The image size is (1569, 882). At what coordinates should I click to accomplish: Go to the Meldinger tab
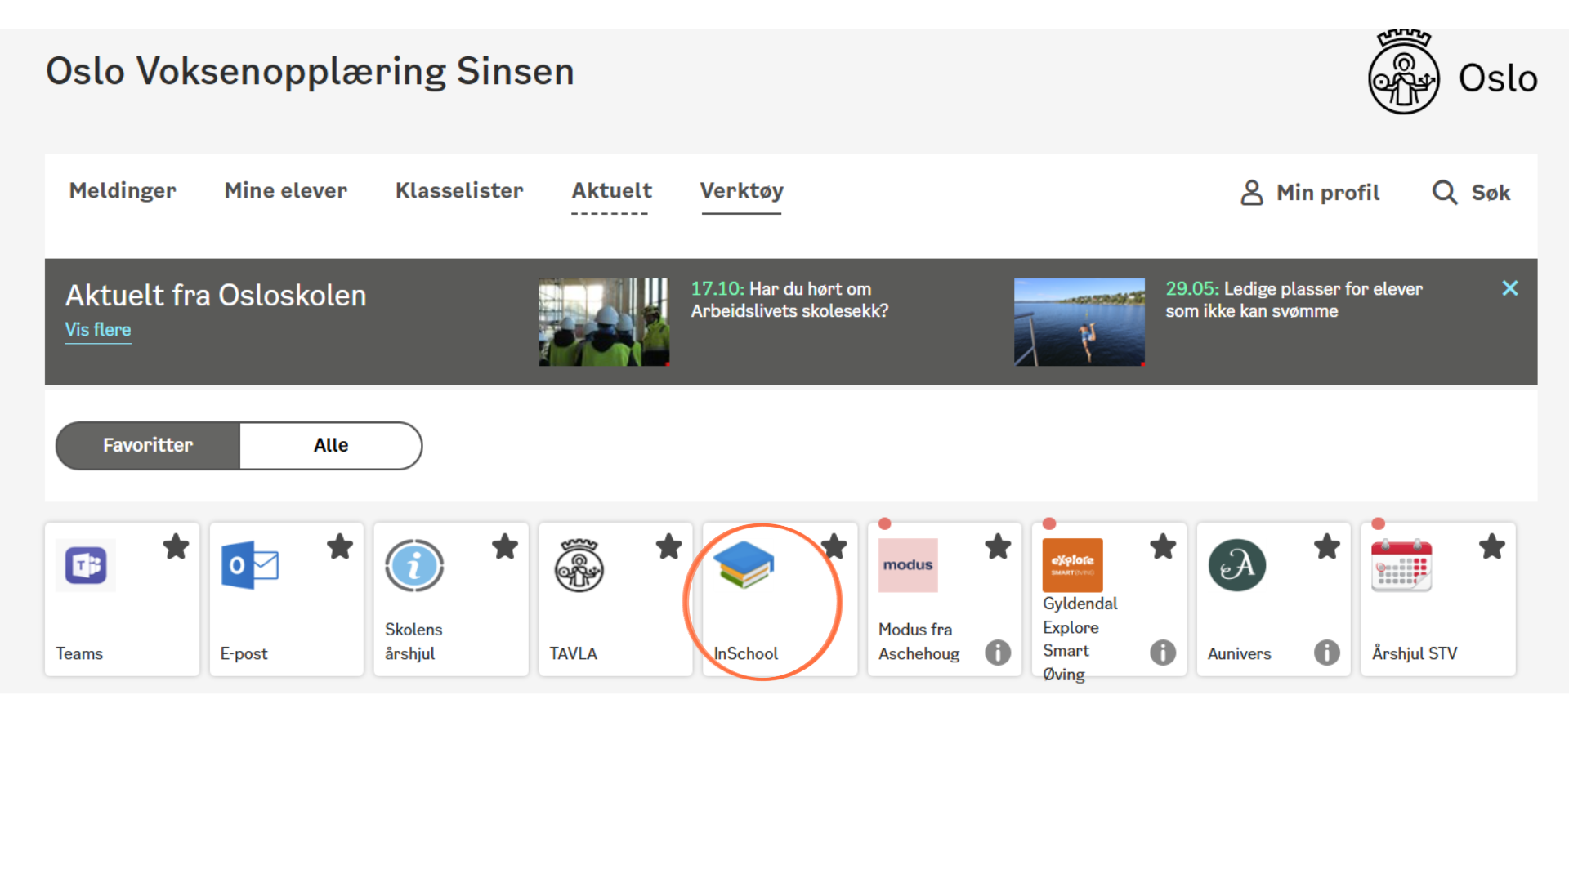[123, 191]
